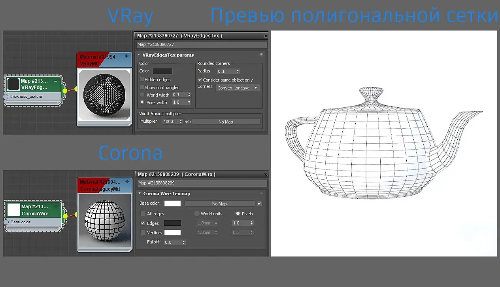This screenshot has height=287, width=500.
Task: Click the No Map button for Multiplier
Action: pos(226,122)
